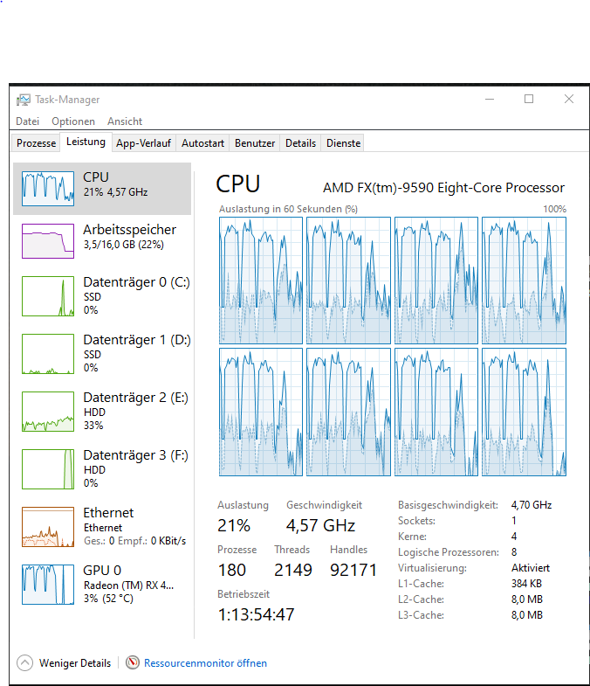Click the Auslastung in 60 Sekunden label

click(288, 209)
